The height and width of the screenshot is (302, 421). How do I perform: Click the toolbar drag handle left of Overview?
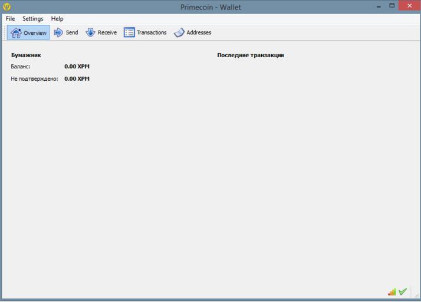[x=5, y=32]
